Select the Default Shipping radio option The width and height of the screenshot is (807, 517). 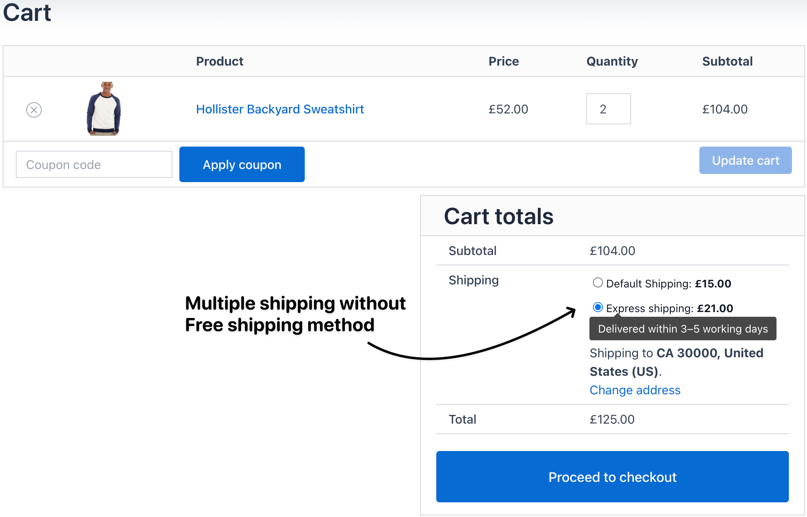(x=598, y=283)
